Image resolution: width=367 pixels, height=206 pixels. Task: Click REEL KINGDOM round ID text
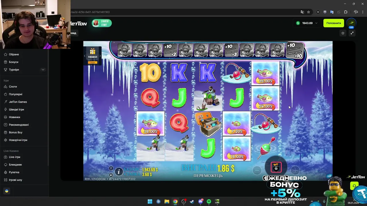click(x=110, y=179)
